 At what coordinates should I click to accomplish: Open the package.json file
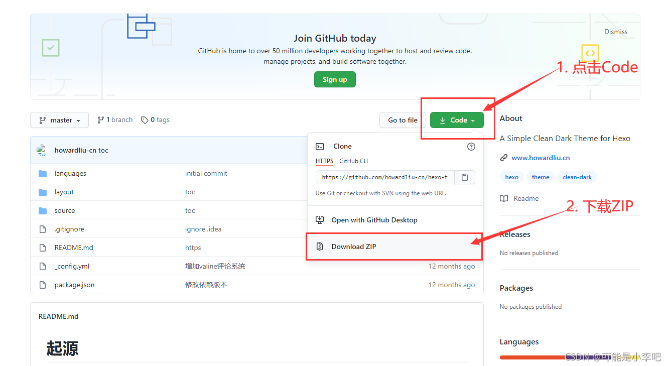click(74, 285)
